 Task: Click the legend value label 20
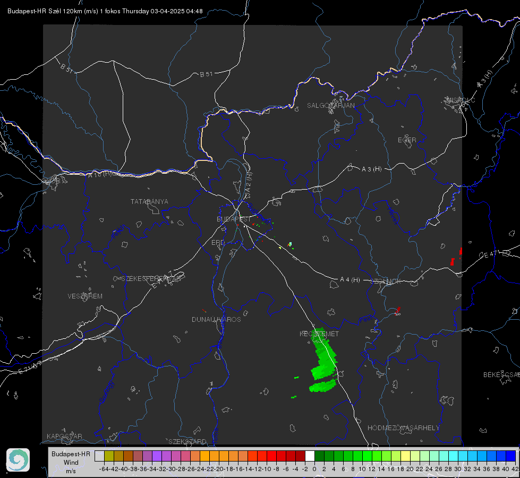(x=410, y=469)
